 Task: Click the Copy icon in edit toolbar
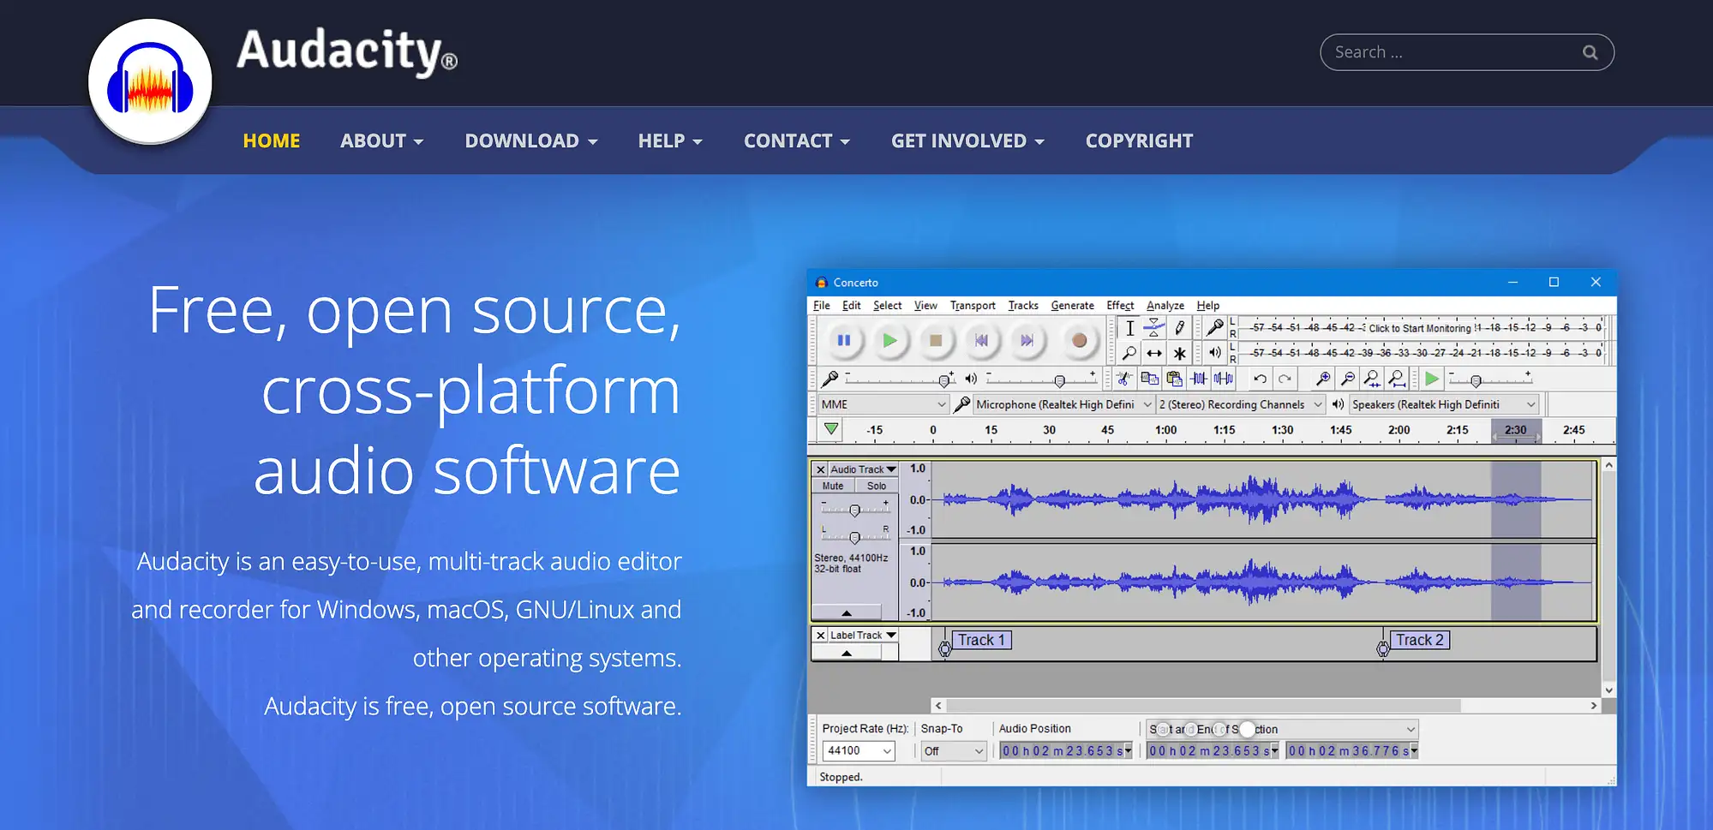[x=1150, y=379]
